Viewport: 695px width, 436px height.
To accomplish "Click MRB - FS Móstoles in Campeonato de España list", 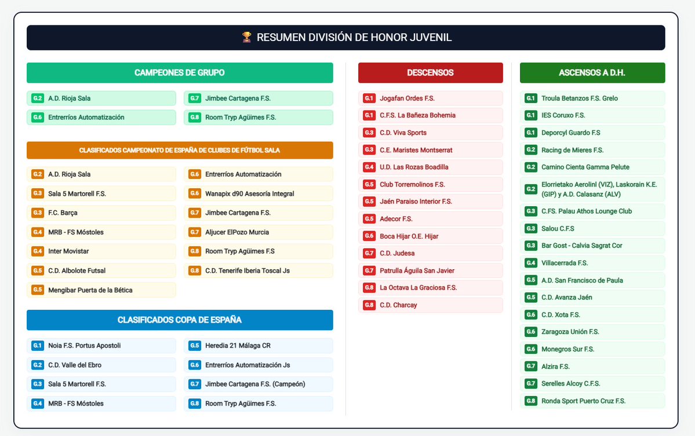I will [x=101, y=232].
